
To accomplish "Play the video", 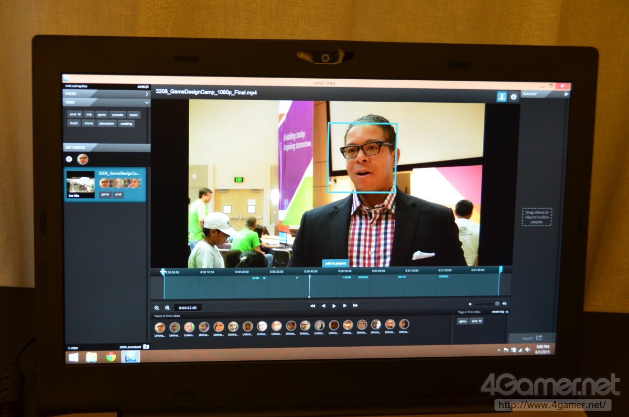I will point(334,306).
